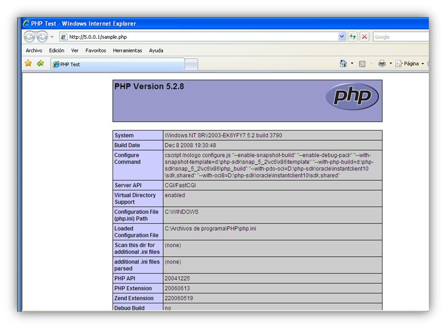The image size is (446, 329).
Task: Go to Home page via house icon
Action: point(343,64)
